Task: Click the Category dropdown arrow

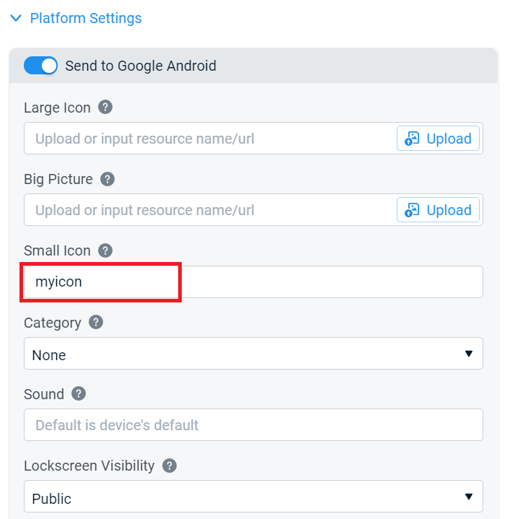Action: (469, 354)
